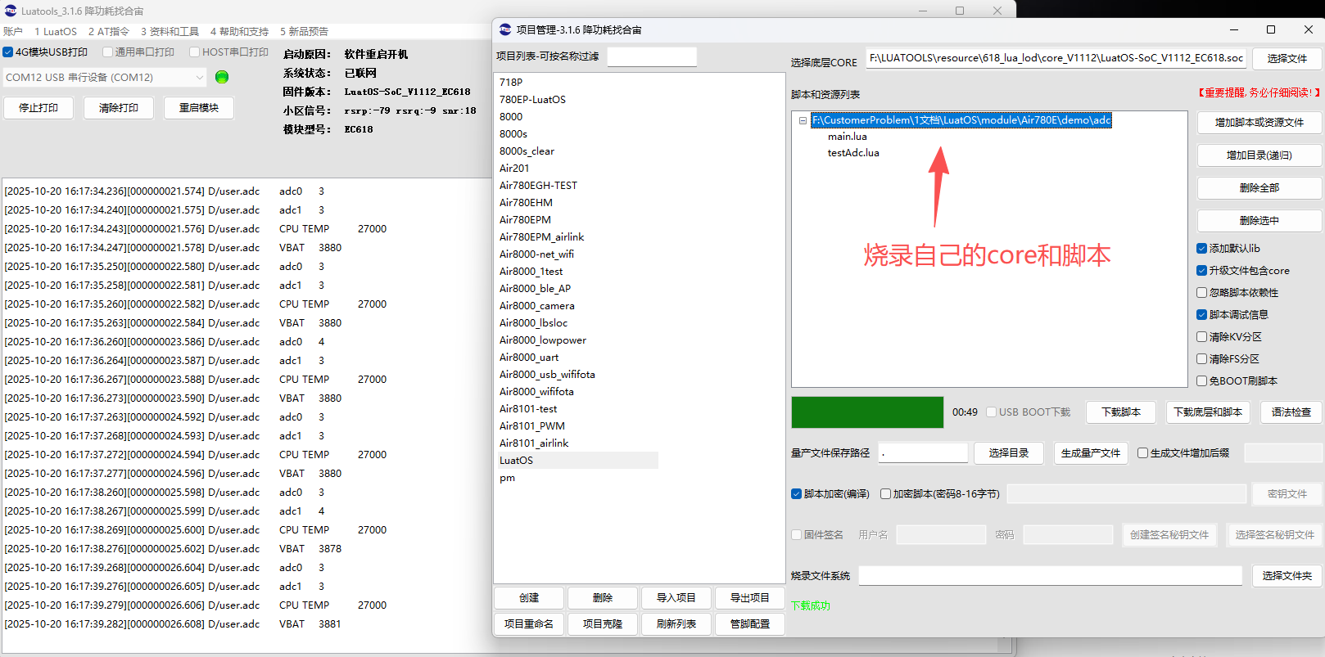Enable the 清除KV分区 checkbox
Image resolution: width=1325 pixels, height=657 pixels.
pyautogui.click(x=1201, y=337)
